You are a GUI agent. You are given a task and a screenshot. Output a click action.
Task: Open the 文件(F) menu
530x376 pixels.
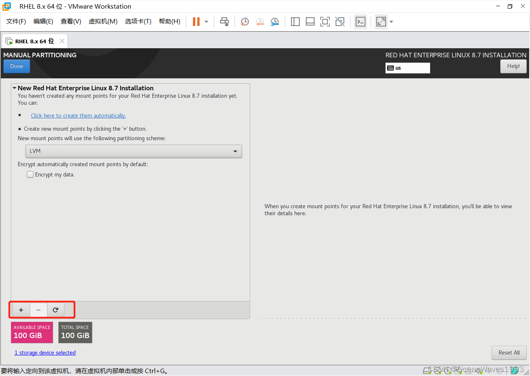point(16,21)
